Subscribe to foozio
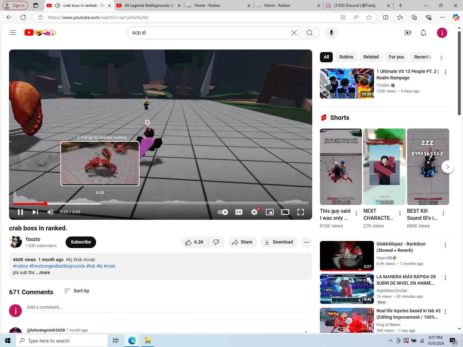This screenshot has width=463, height=347. point(81,242)
